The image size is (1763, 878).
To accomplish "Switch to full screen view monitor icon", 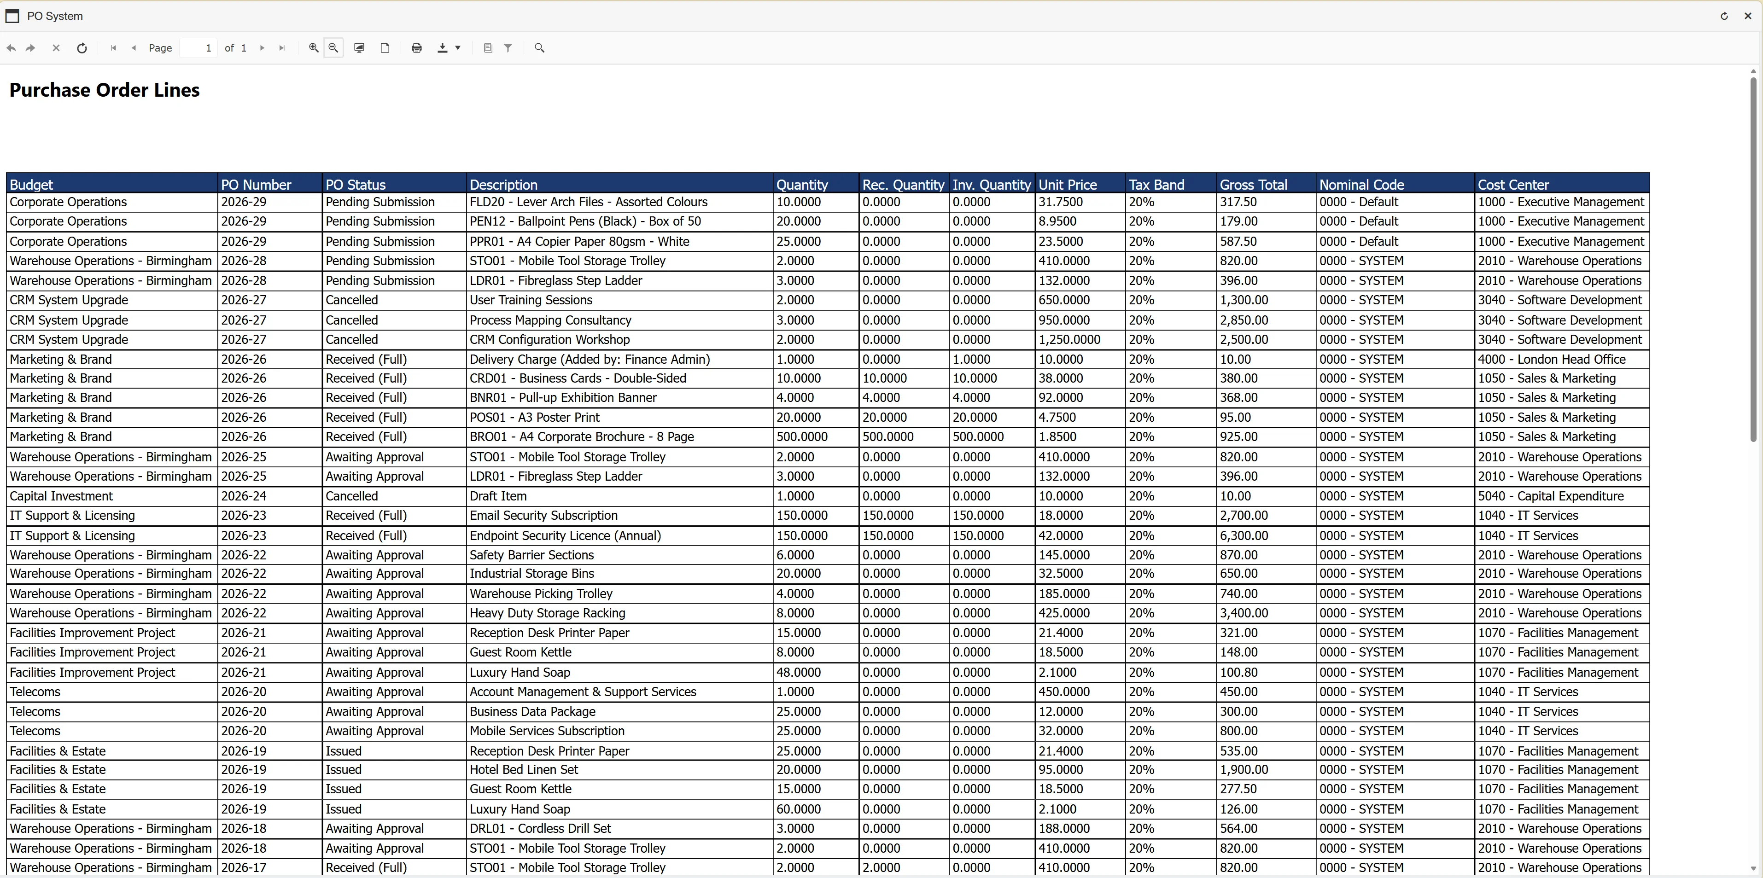I will coord(359,48).
